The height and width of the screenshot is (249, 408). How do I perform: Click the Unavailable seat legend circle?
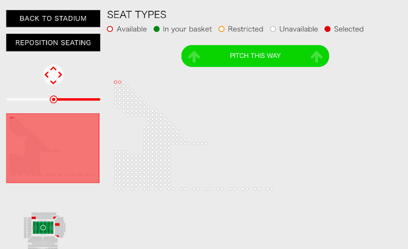coord(273,29)
